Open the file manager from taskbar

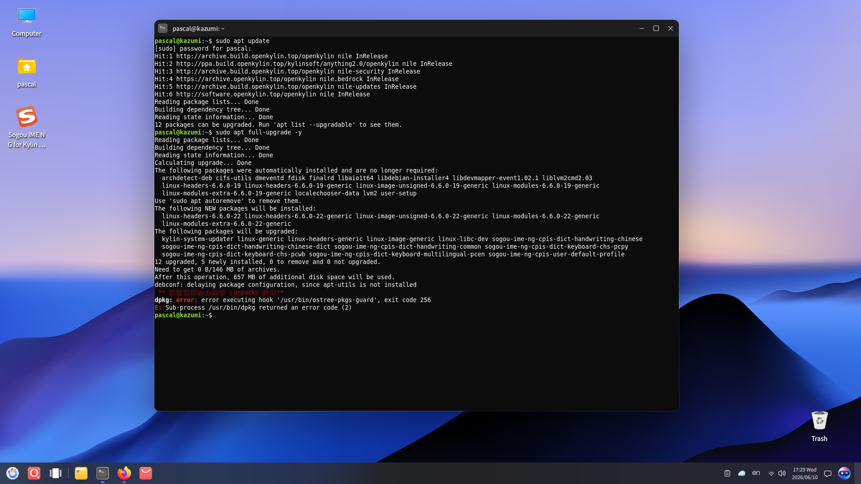point(81,473)
